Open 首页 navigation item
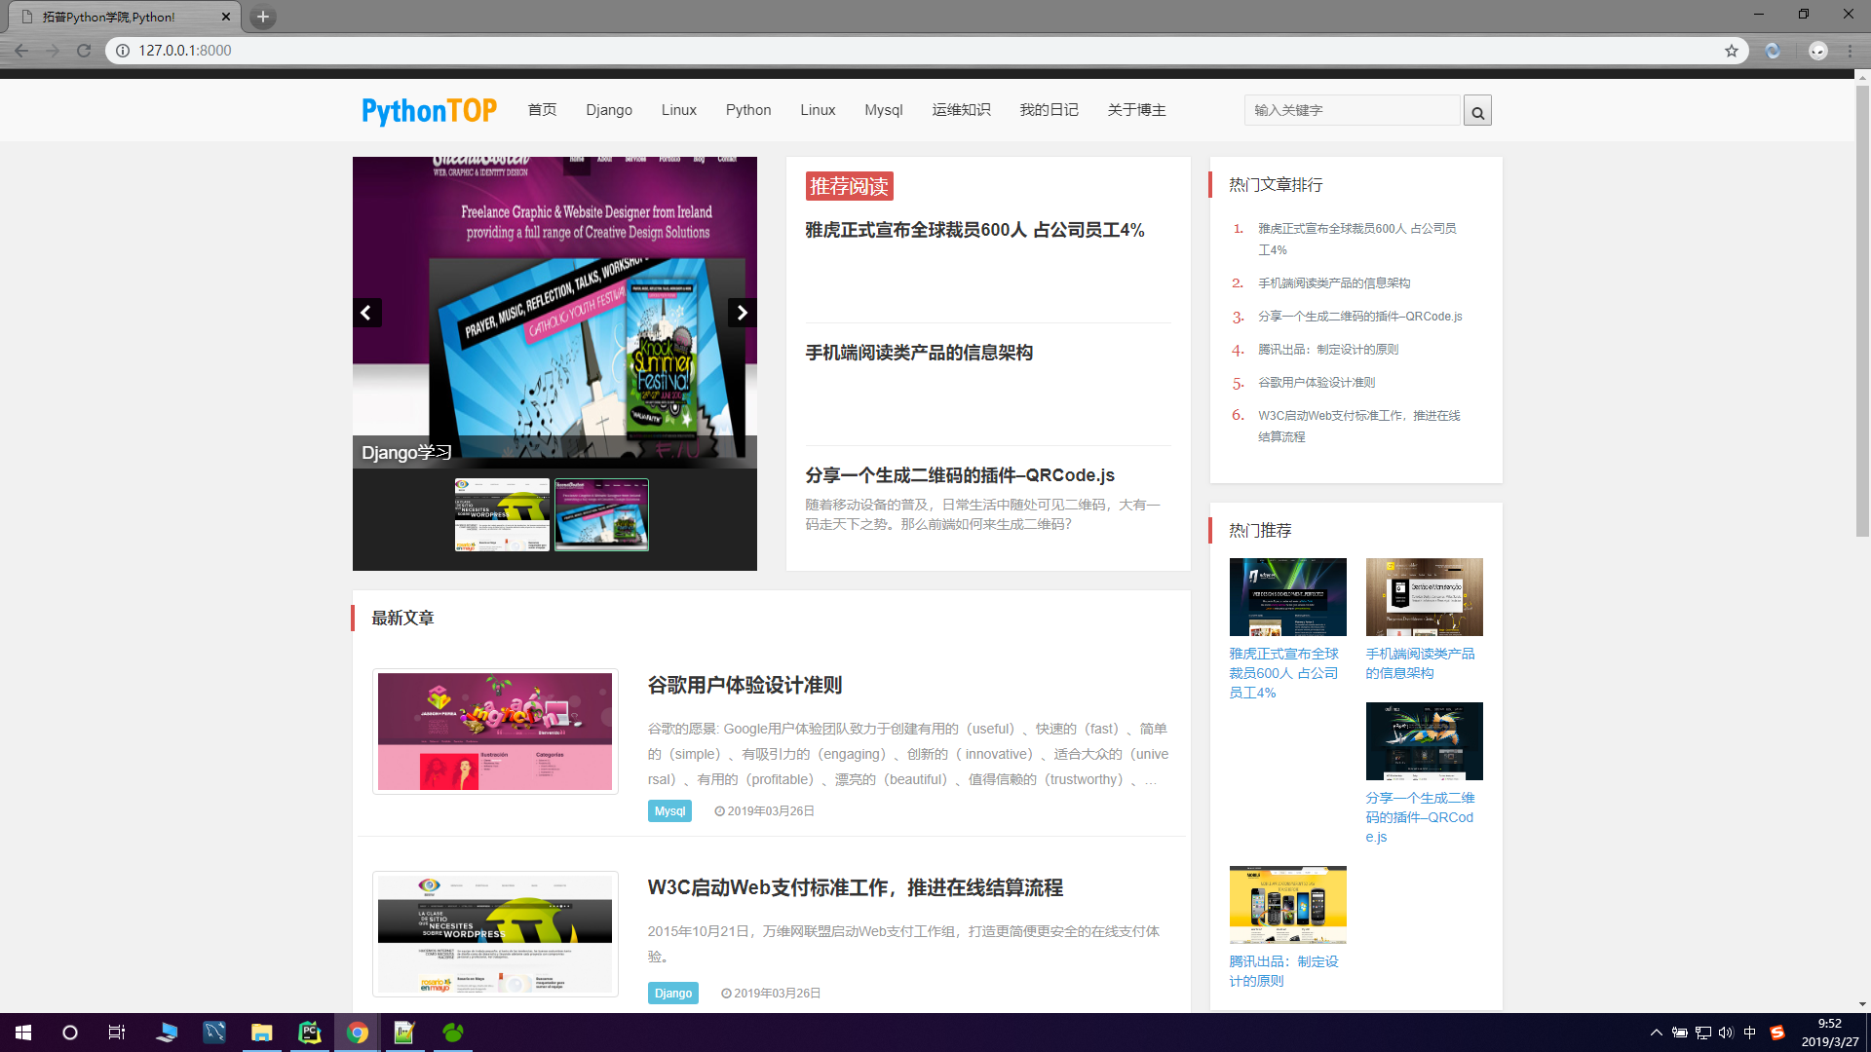The height and width of the screenshot is (1052, 1871). [542, 110]
